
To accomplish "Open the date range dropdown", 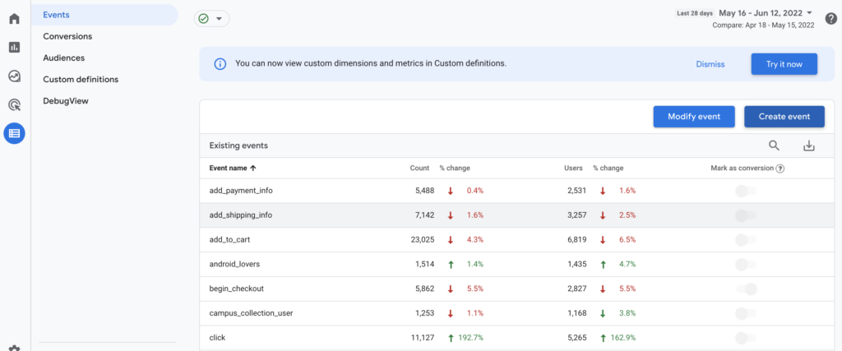I will tap(765, 13).
